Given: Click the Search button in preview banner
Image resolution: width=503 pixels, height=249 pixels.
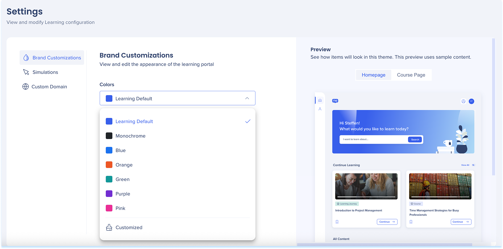Looking at the screenshot, I should pyautogui.click(x=415, y=139).
